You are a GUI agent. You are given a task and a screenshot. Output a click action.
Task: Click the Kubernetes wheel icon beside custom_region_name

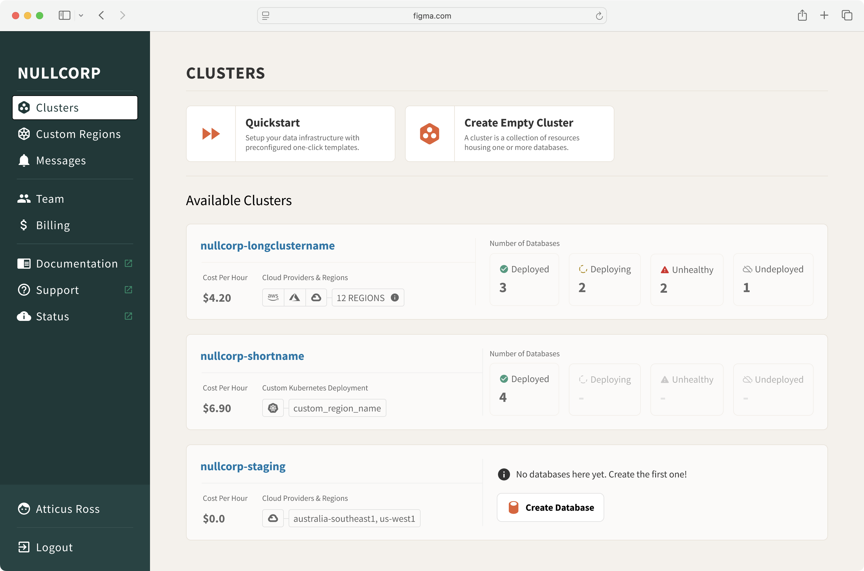click(x=272, y=408)
